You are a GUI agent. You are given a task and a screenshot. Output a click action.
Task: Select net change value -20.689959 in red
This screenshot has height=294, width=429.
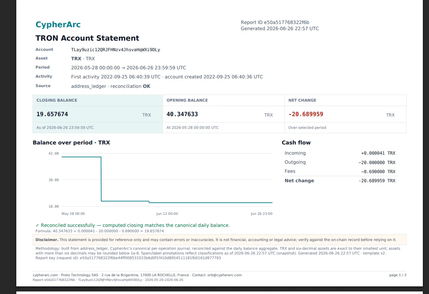[x=306, y=114]
